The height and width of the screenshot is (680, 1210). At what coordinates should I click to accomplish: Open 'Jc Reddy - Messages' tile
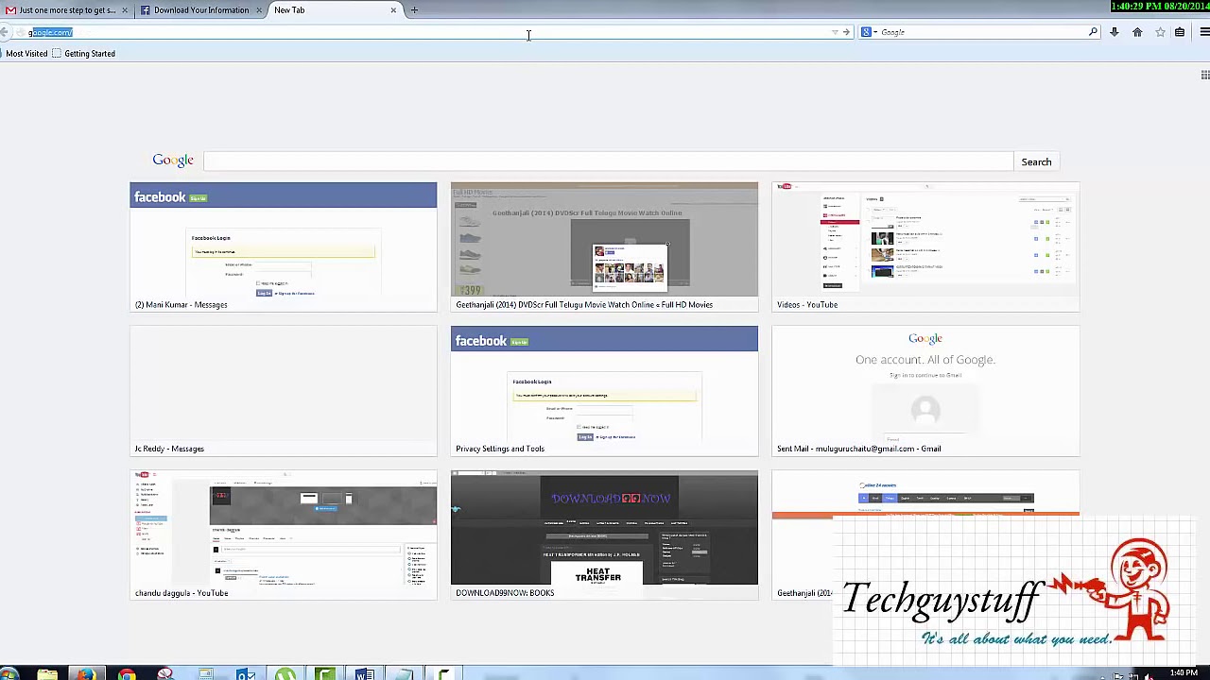pos(284,391)
